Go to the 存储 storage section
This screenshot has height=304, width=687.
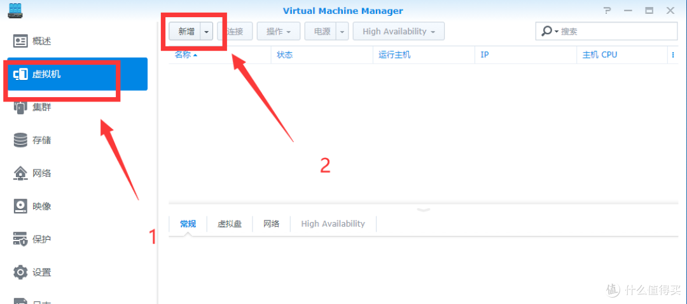tap(77, 140)
